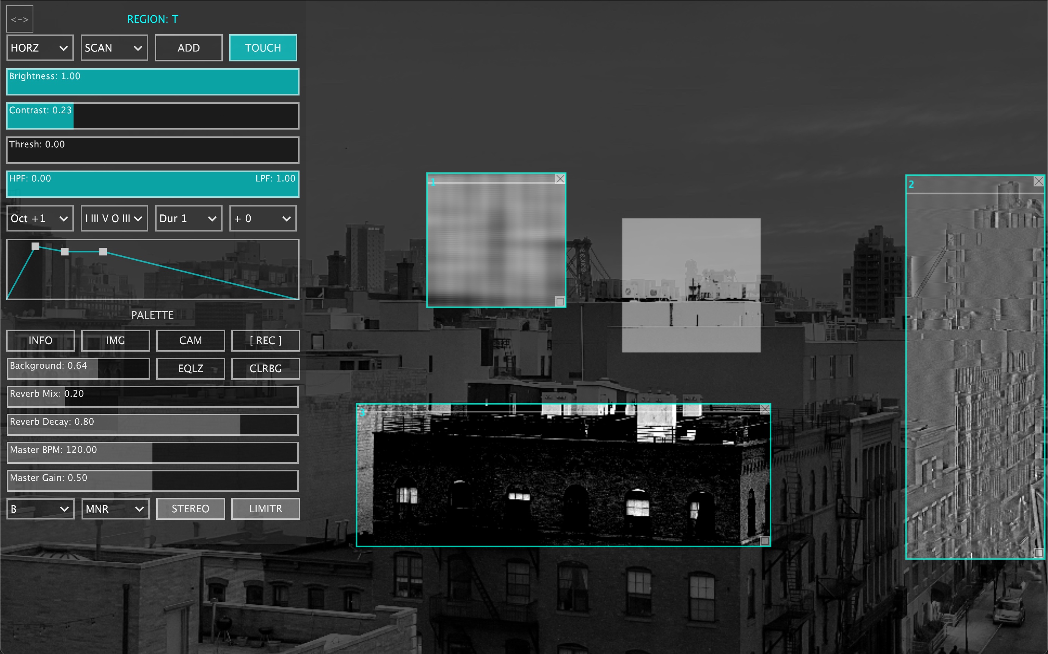Open the HORZ direction dropdown
The width and height of the screenshot is (1048, 654).
[x=40, y=48]
